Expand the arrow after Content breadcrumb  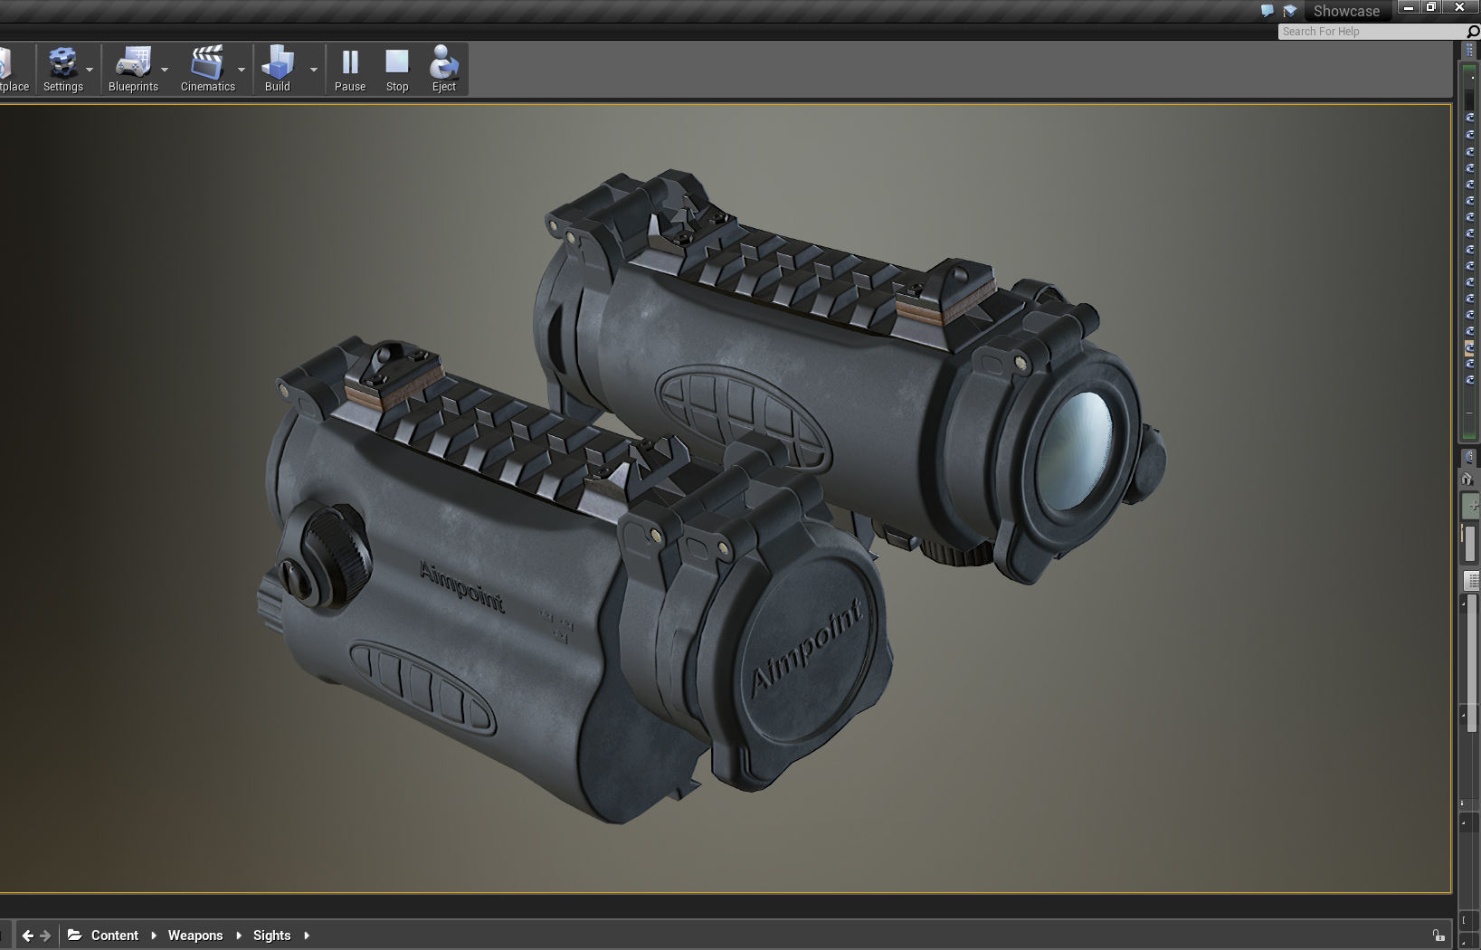click(x=154, y=936)
